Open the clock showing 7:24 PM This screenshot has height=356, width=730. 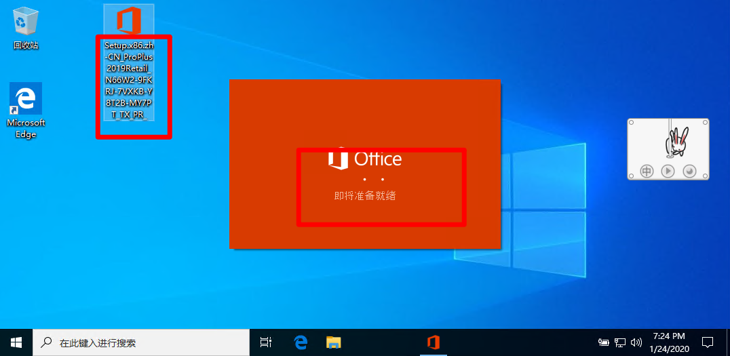(x=669, y=342)
